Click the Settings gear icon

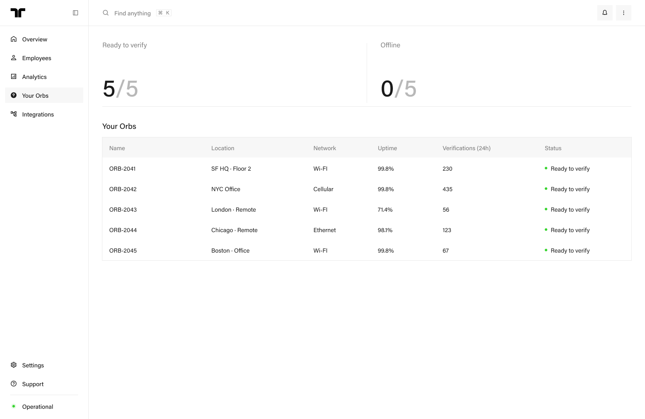pos(14,365)
